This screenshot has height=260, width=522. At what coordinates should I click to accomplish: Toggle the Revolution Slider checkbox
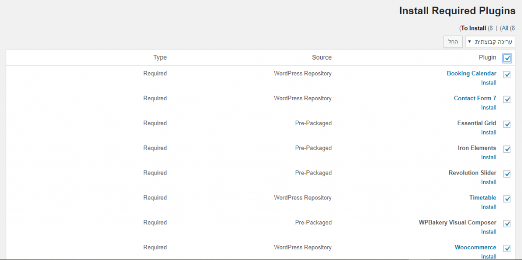click(x=507, y=174)
